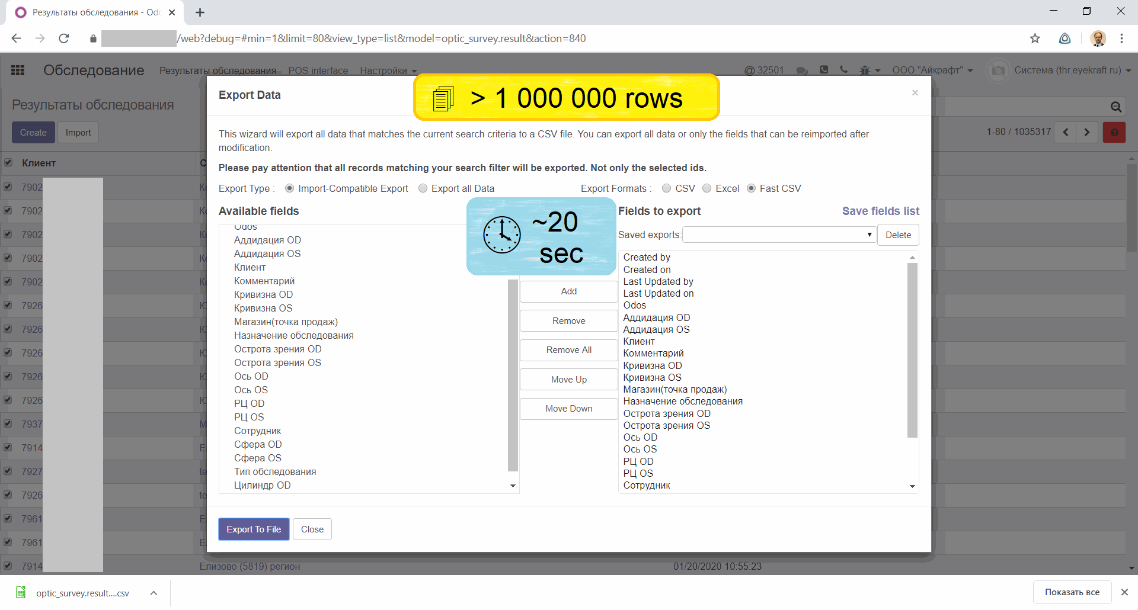1138x610 pixels.
Task: Choose Export all Data option
Action: (x=423, y=188)
